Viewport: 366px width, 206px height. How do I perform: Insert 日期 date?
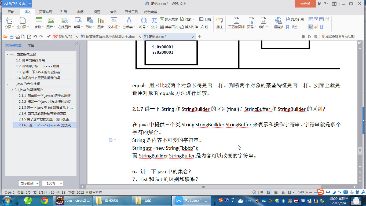(x=205, y=19)
